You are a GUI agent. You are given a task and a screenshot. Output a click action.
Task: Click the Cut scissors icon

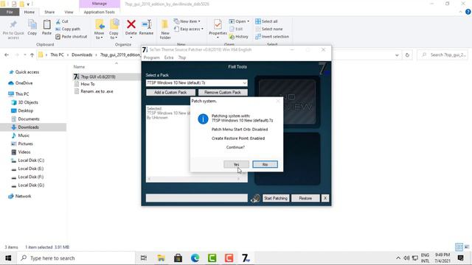click(58, 21)
